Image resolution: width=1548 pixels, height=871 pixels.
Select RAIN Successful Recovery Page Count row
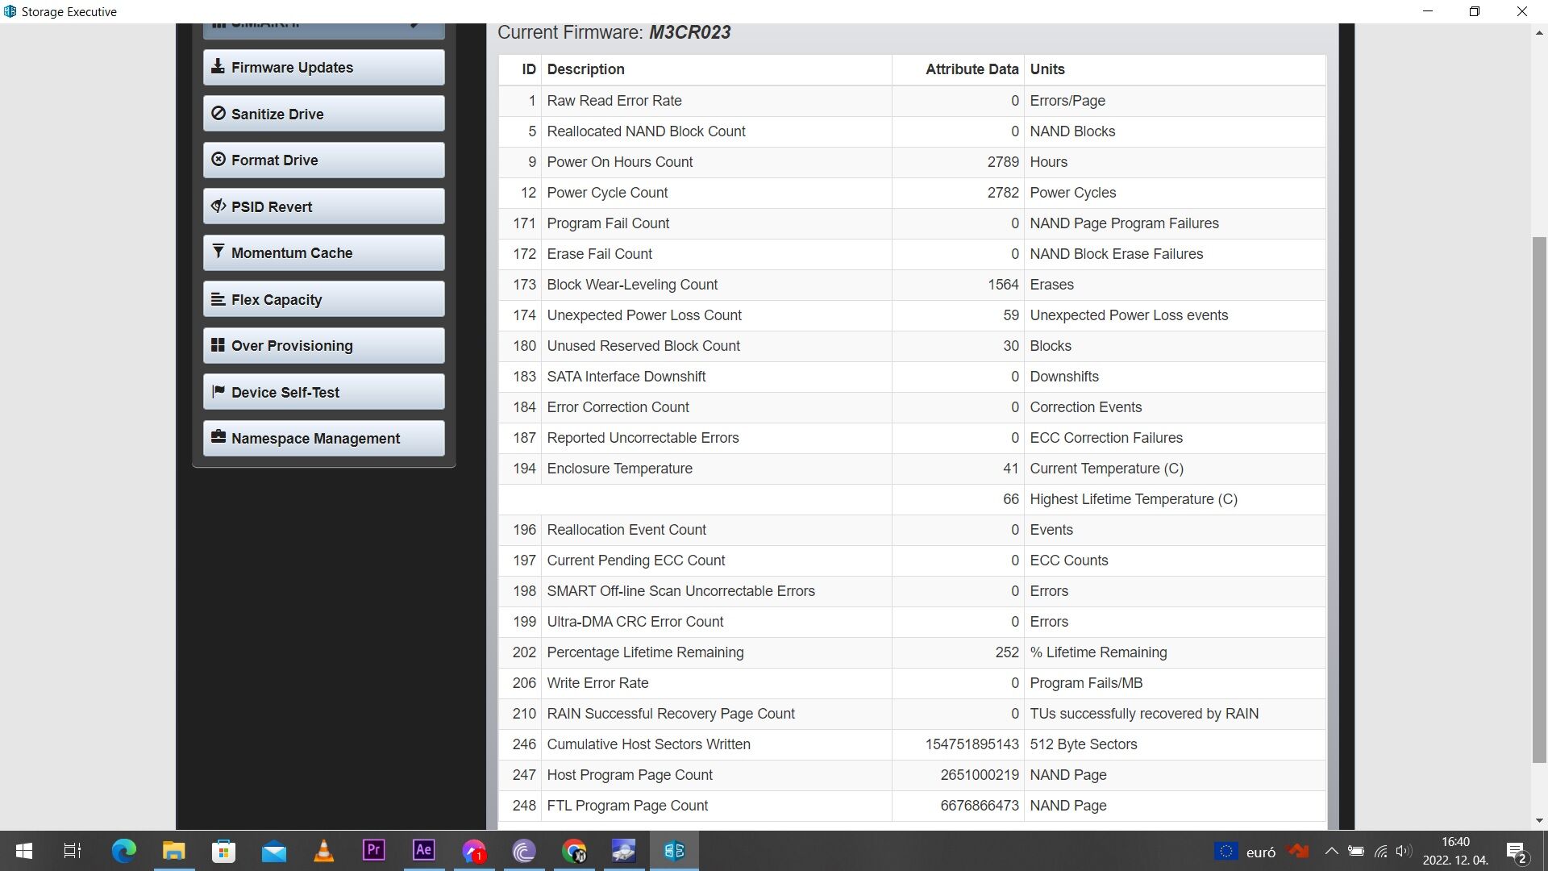(x=912, y=714)
